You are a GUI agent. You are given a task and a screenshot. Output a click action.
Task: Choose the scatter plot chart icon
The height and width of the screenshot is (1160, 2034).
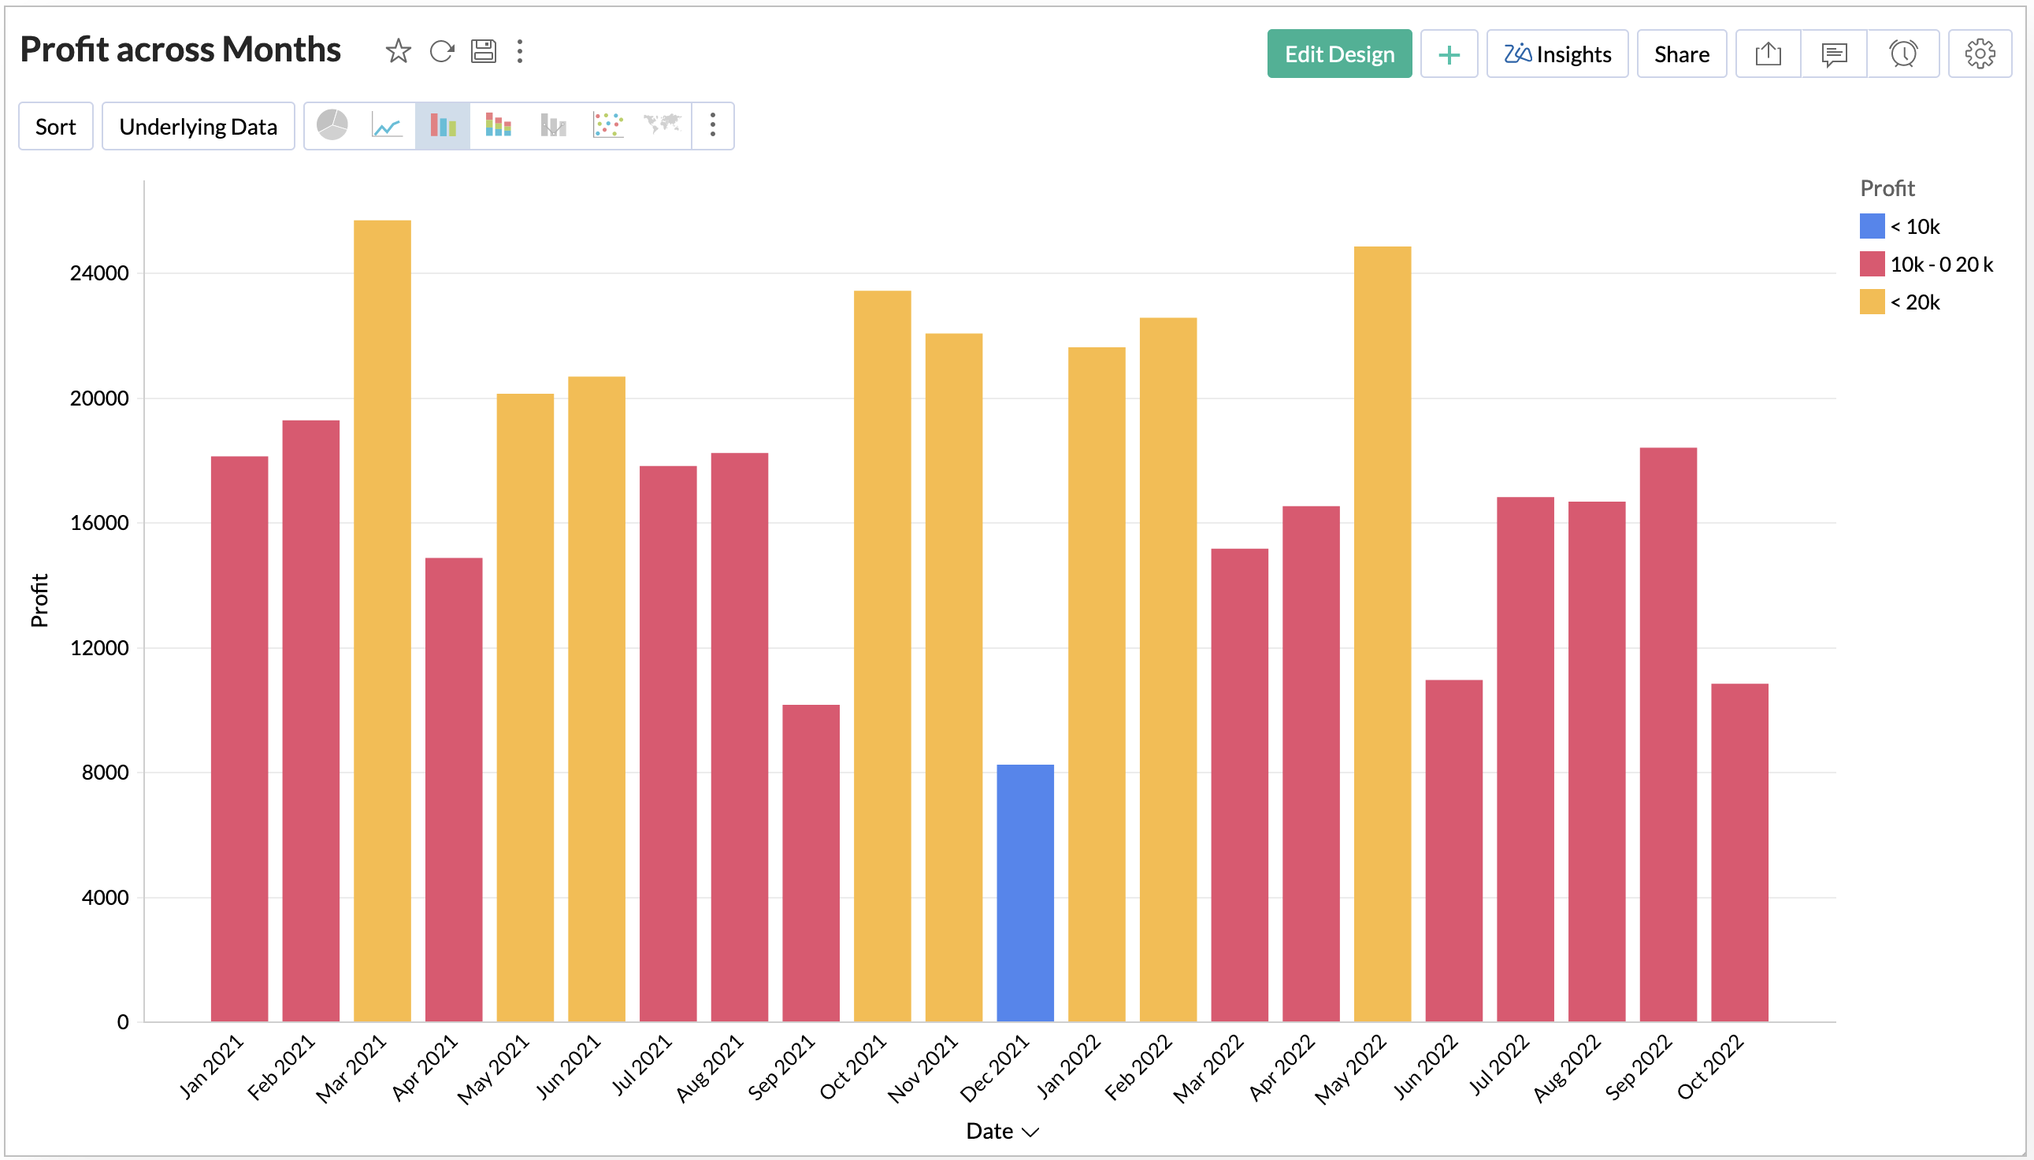607,125
